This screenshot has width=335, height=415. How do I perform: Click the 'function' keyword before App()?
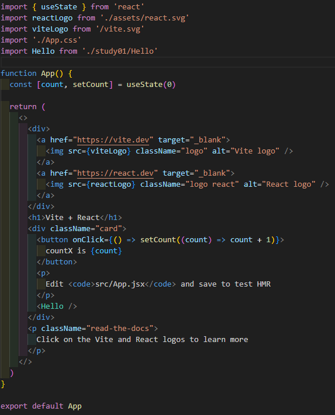coord(19,74)
